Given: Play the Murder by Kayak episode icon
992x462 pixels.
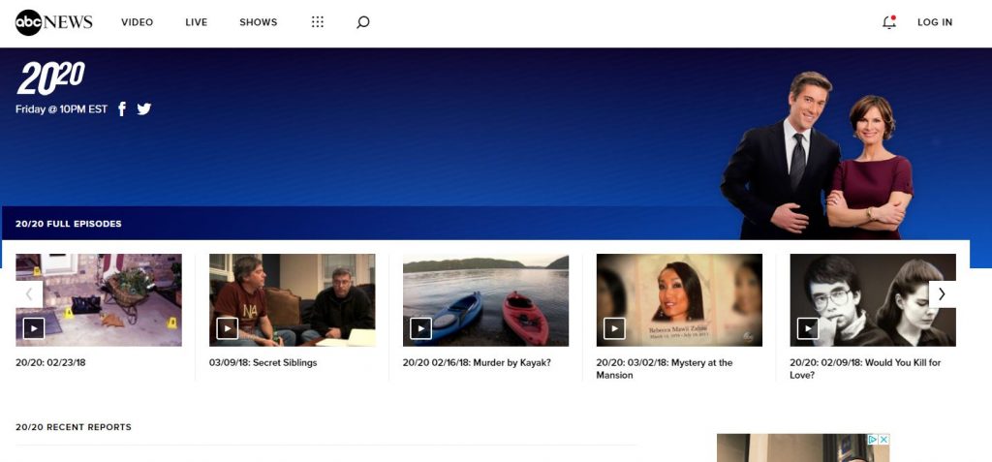Looking at the screenshot, I should [420, 327].
